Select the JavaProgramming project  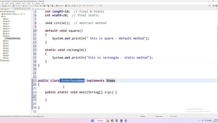8,12
